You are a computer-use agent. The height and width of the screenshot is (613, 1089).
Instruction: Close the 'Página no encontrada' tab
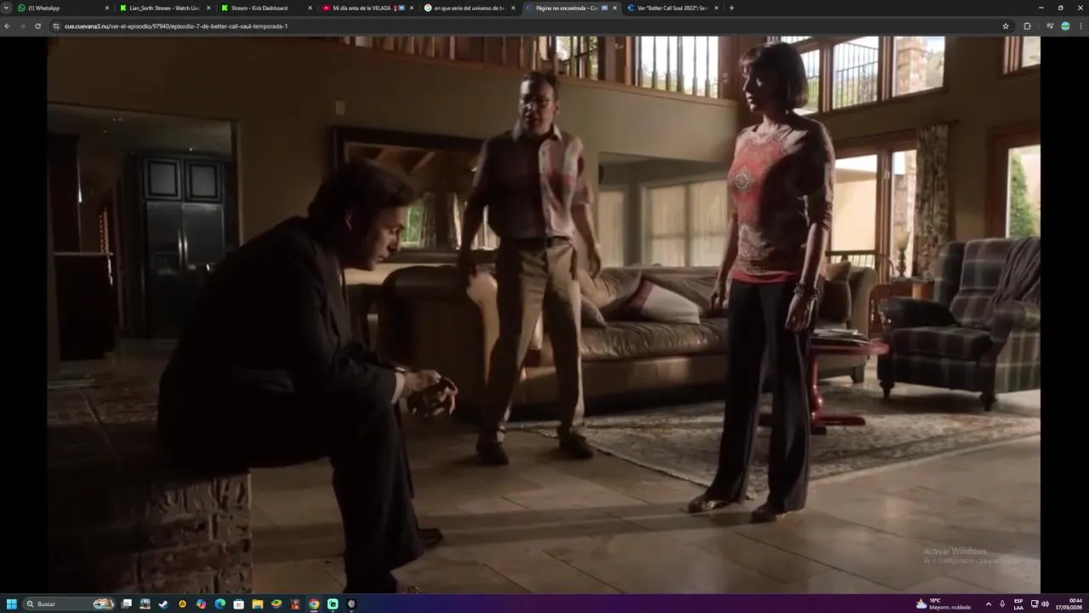coord(614,8)
